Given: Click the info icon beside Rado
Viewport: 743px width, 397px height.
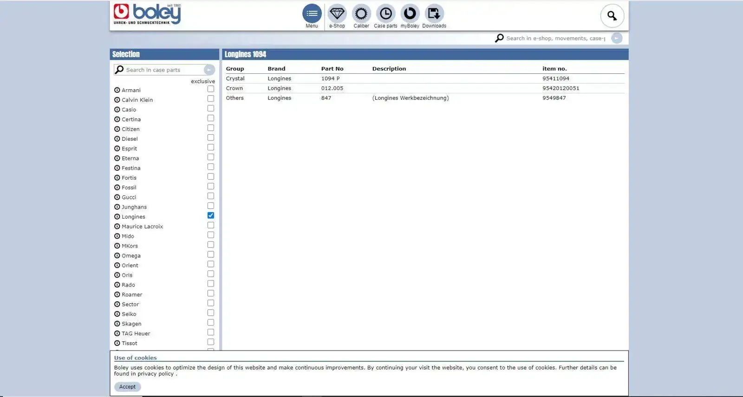Looking at the screenshot, I should [117, 285].
